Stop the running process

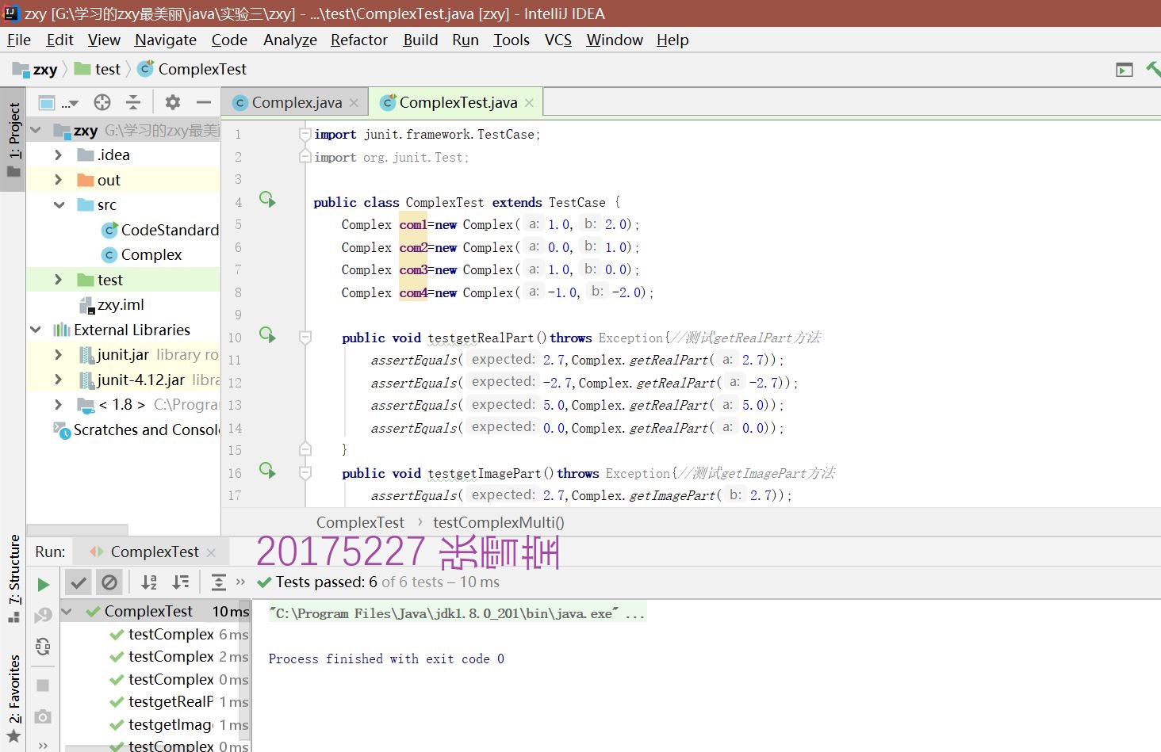click(x=43, y=685)
